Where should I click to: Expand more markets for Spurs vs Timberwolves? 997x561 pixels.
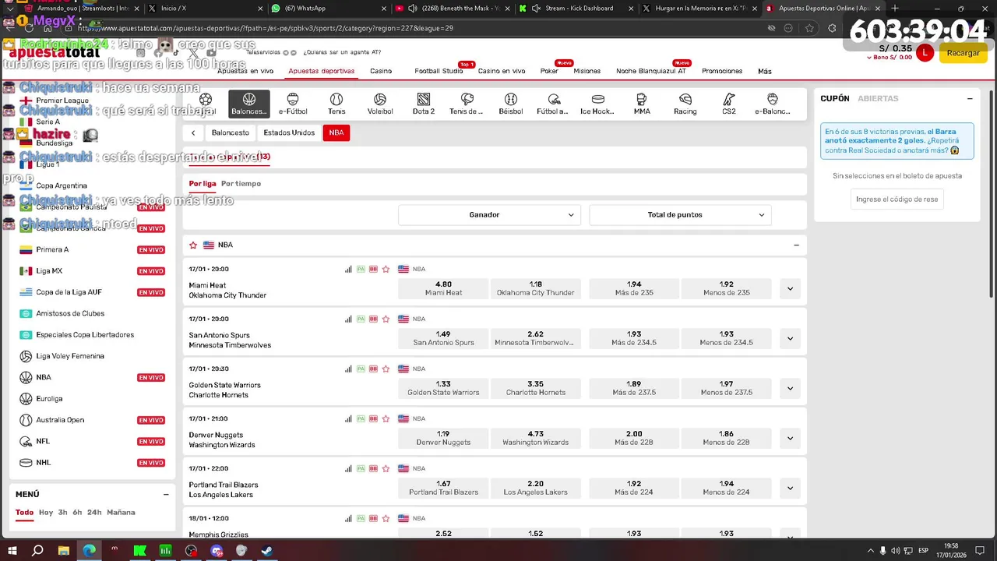pyautogui.click(x=790, y=339)
